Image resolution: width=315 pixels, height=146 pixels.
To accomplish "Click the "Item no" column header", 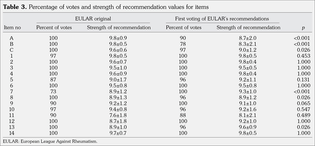I will [13, 27].
